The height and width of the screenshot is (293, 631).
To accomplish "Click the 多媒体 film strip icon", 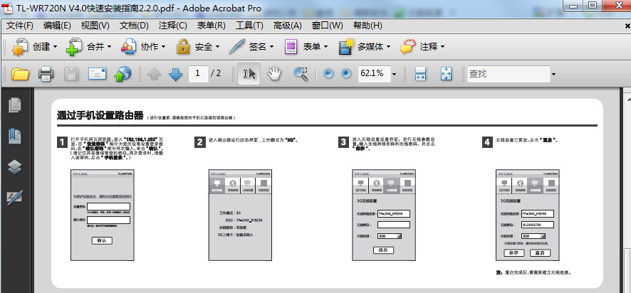I will tap(347, 47).
